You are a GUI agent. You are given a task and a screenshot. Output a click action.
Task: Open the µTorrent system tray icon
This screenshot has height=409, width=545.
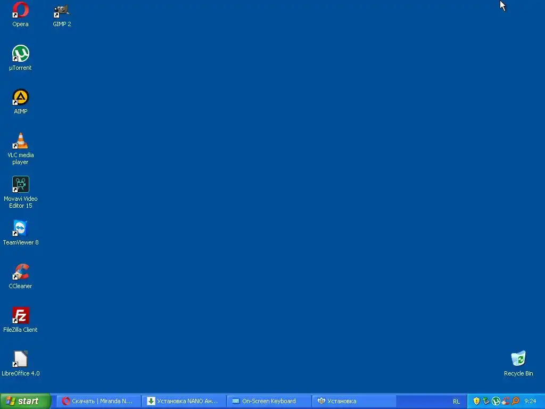(496, 401)
